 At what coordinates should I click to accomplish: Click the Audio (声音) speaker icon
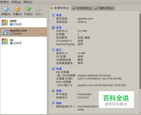pos(53,91)
